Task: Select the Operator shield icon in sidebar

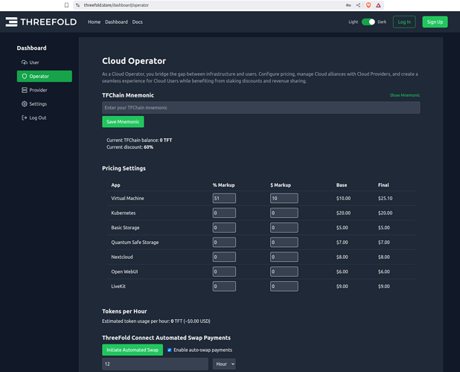Action: (24, 77)
